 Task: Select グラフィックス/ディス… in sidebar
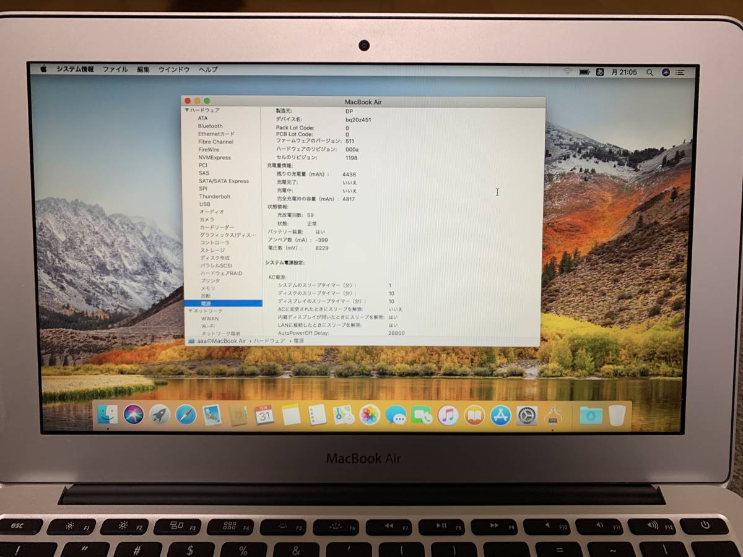[x=228, y=235]
